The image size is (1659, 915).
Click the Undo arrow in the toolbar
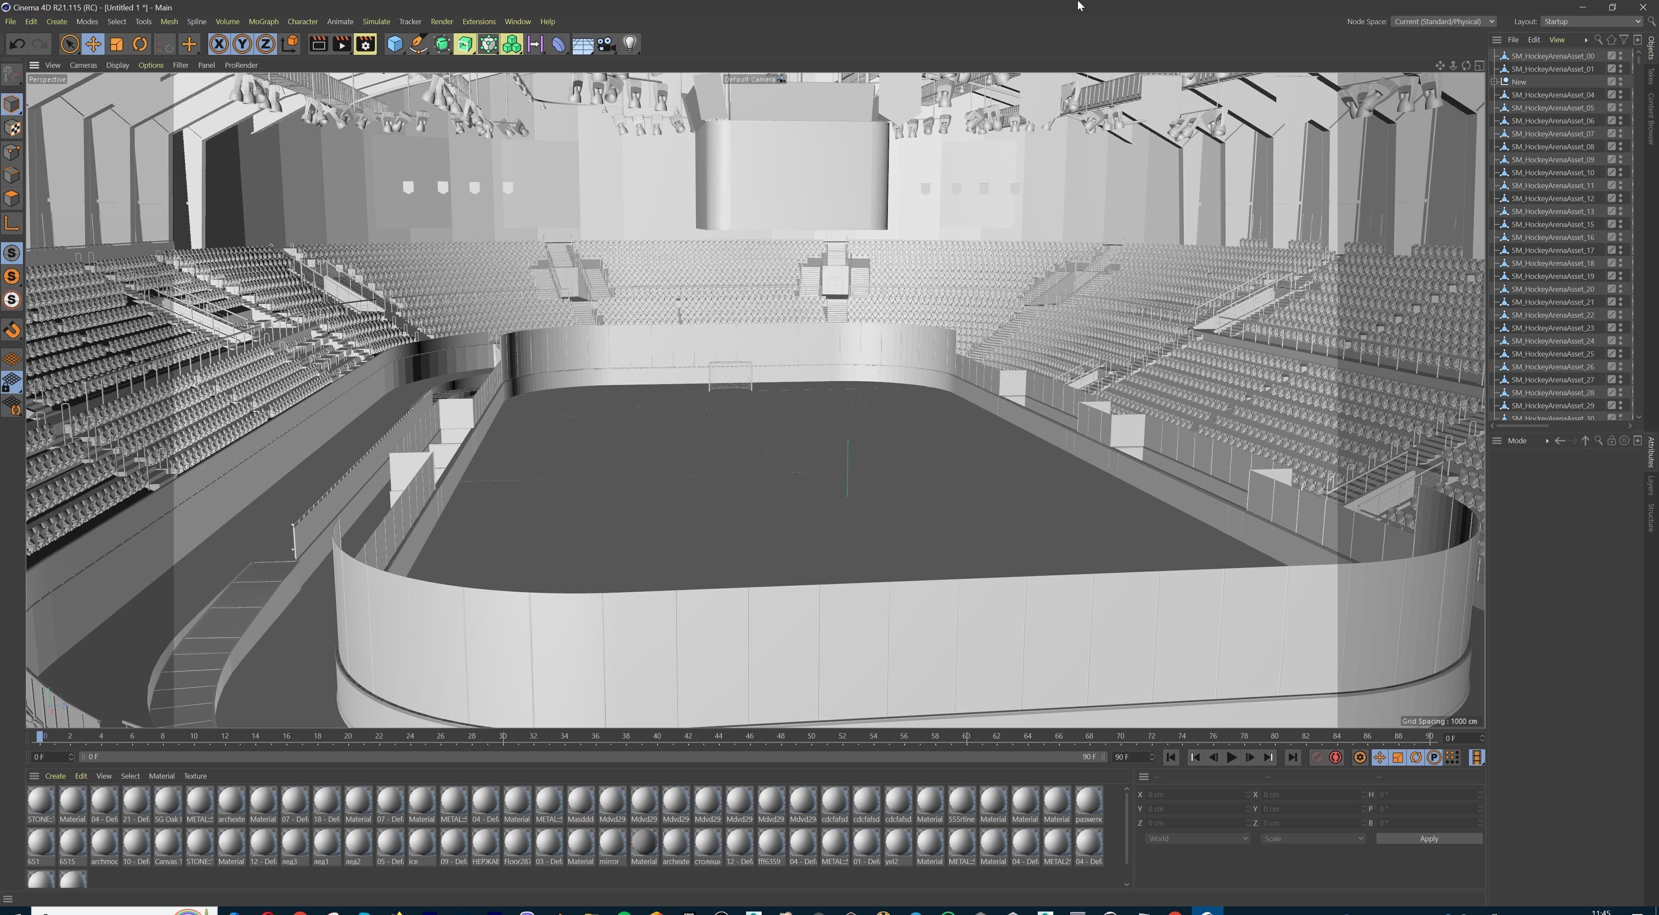click(17, 44)
